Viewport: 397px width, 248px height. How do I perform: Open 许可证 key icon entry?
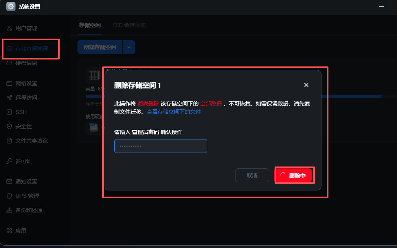(19, 161)
